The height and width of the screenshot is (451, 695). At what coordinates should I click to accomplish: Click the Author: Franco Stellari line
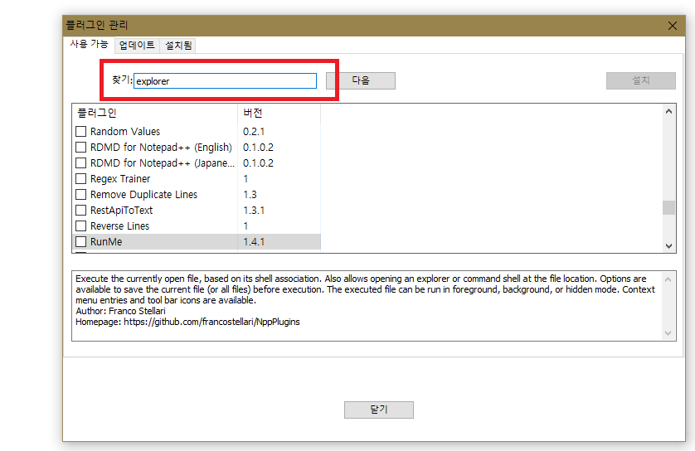pos(120,311)
